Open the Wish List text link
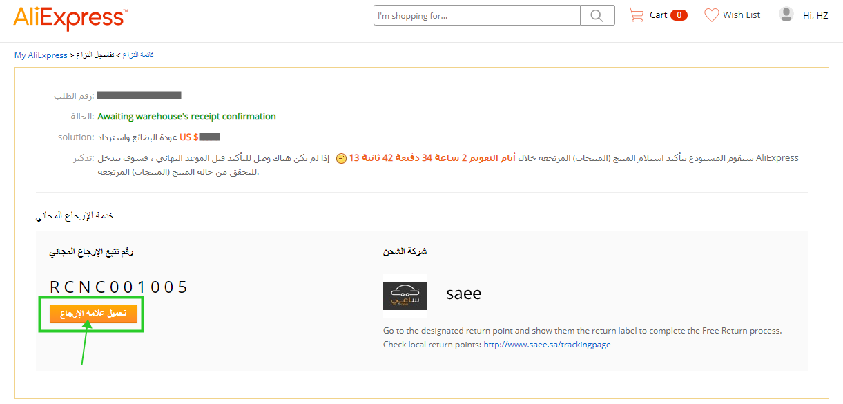 tap(742, 15)
